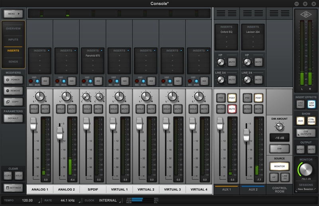Click the AUX 1 HP send knob

pos(221,62)
